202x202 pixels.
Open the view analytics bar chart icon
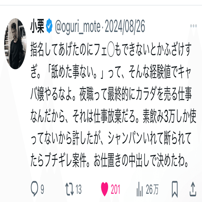click(x=140, y=189)
